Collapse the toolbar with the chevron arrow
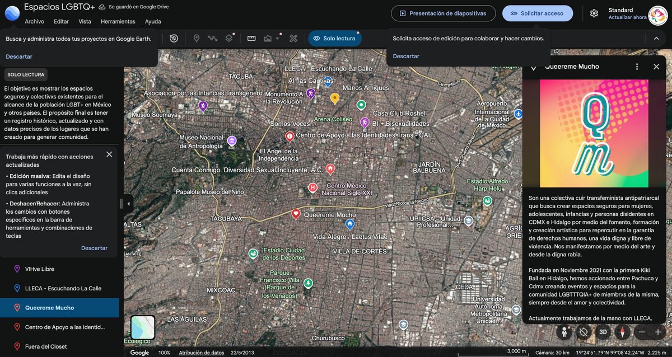This screenshot has width=672, height=357. point(656,38)
